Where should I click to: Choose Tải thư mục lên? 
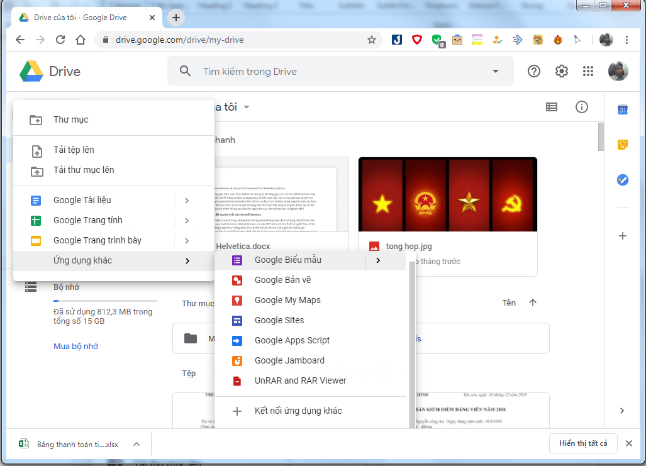[x=114, y=170]
